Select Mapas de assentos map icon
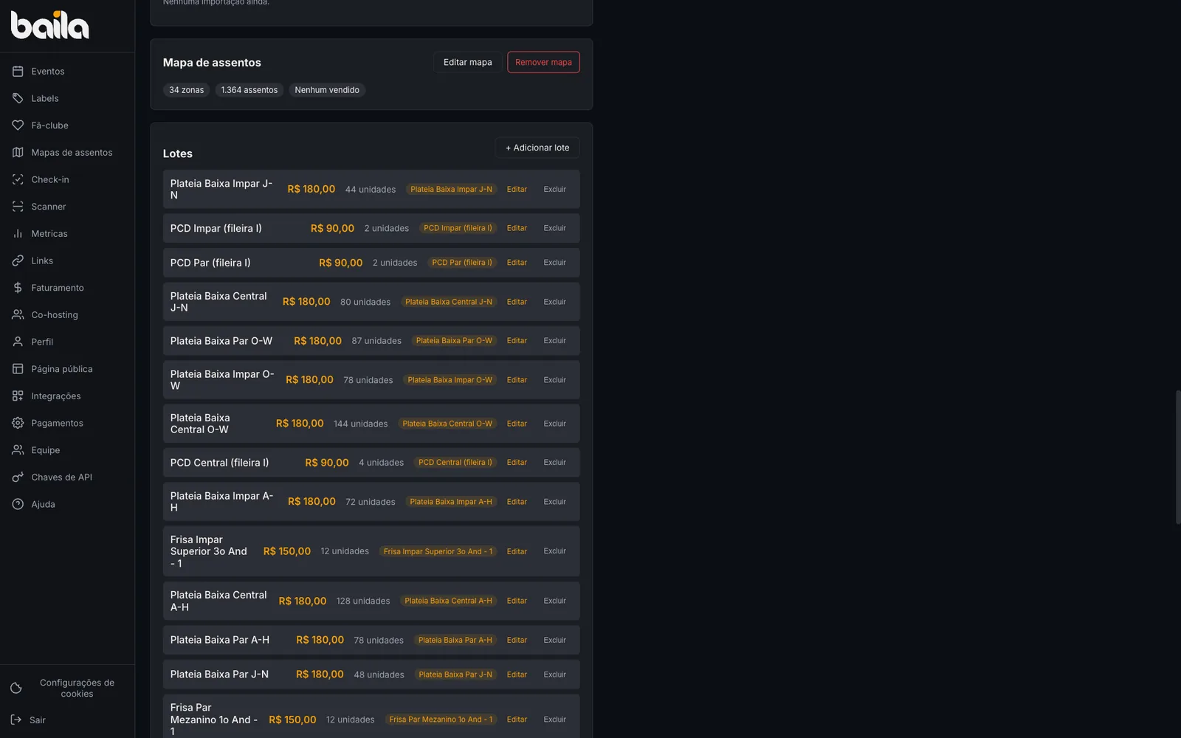1181x738 pixels. click(x=18, y=152)
